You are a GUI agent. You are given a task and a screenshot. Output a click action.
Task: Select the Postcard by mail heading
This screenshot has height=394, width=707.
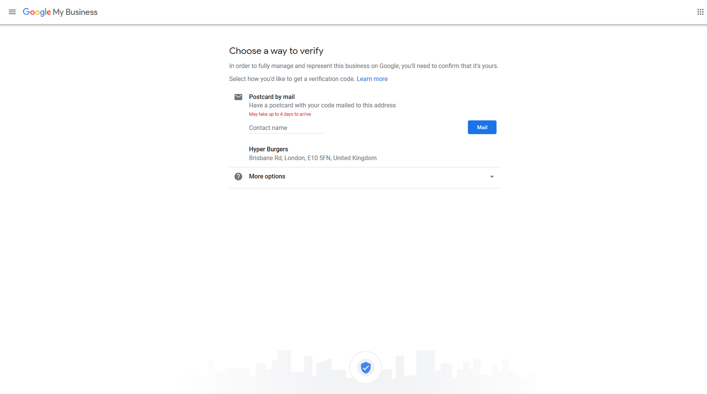click(x=272, y=97)
